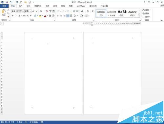Click the sign-in link at top right
The height and width of the screenshot is (124, 164).
[162, 6]
